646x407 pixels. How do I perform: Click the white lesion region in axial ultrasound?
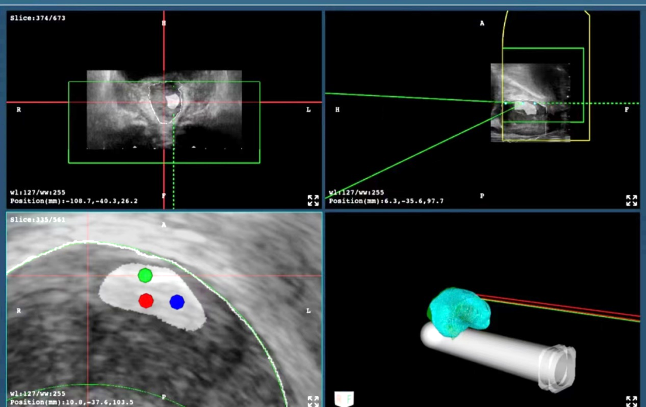click(173, 101)
